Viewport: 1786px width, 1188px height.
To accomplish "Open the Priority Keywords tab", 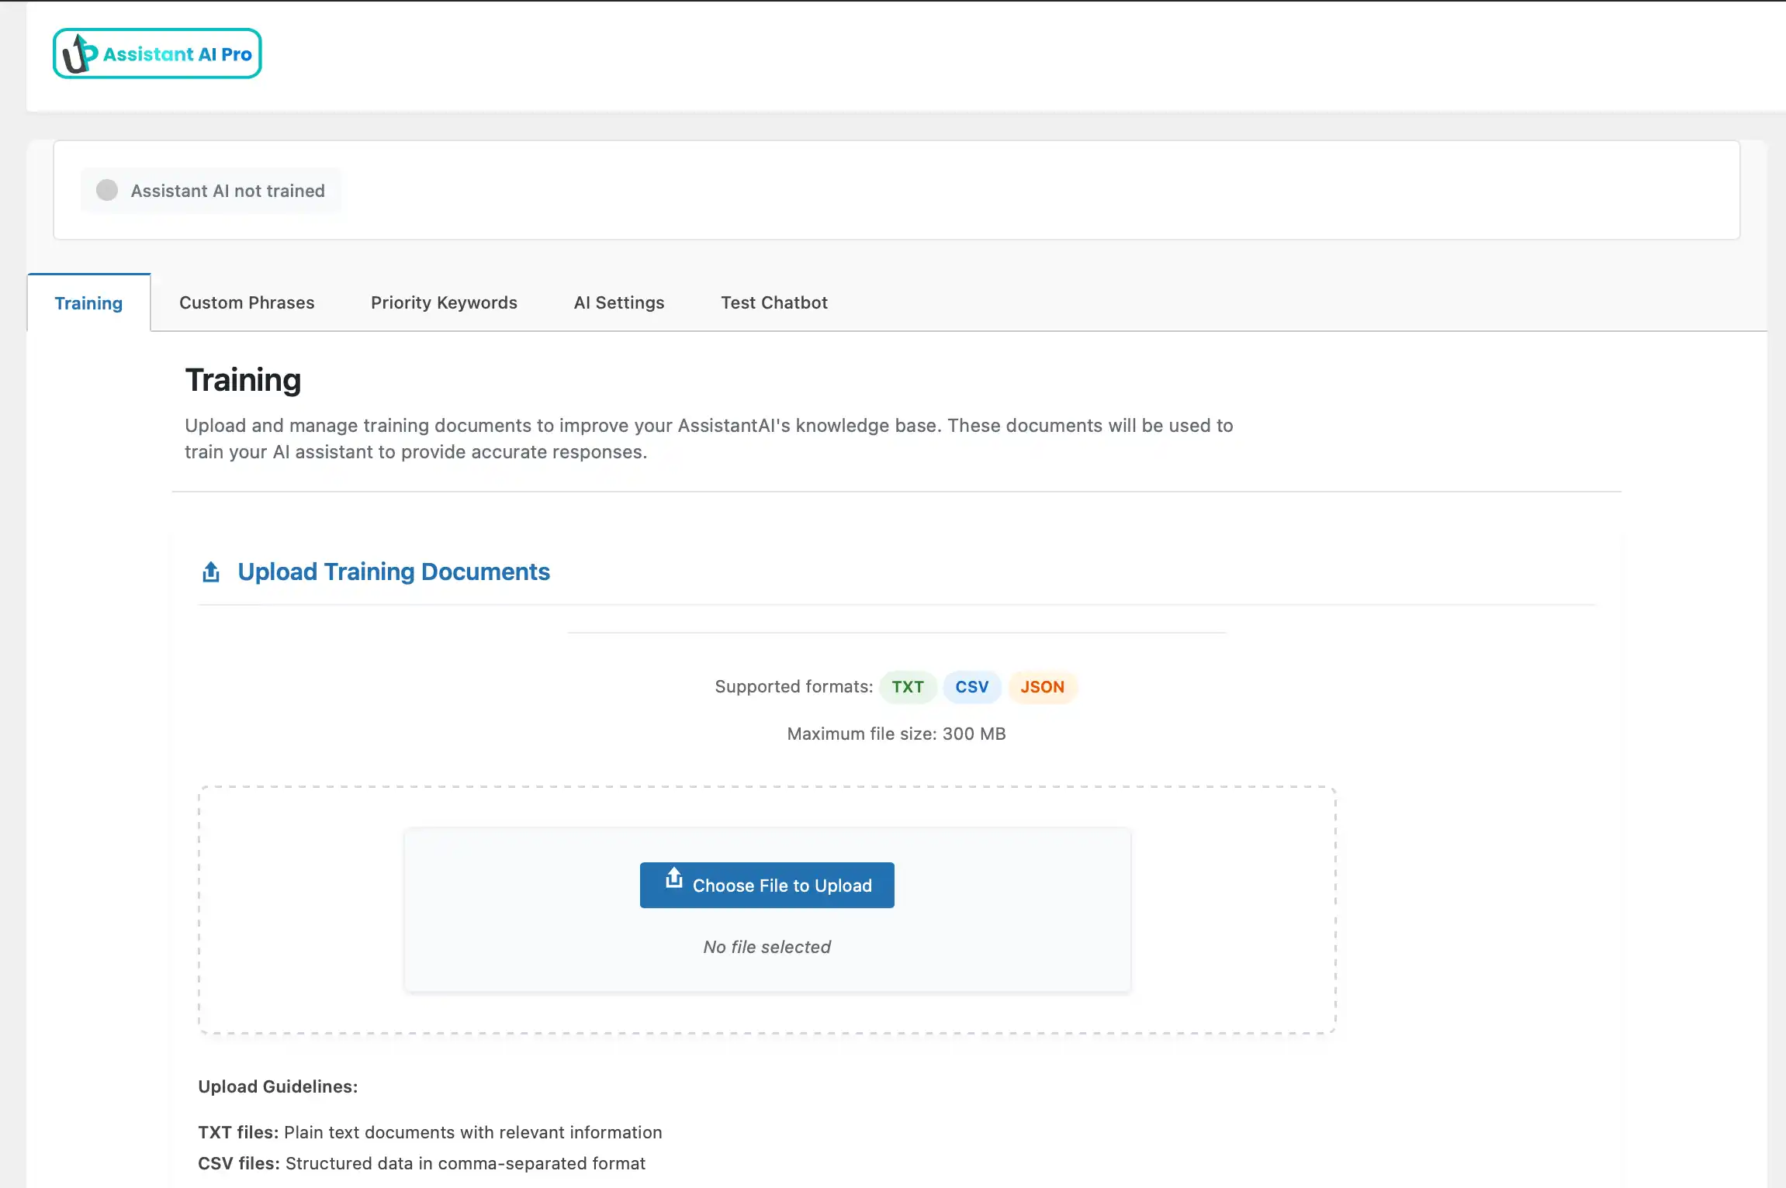I will (x=444, y=302).
